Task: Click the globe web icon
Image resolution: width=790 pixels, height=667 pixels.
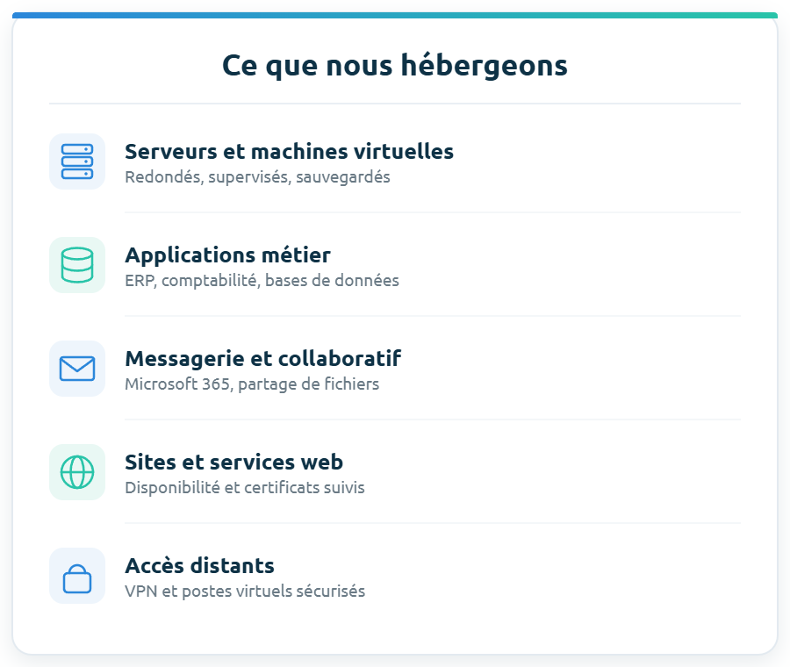Action: (77, 472)
